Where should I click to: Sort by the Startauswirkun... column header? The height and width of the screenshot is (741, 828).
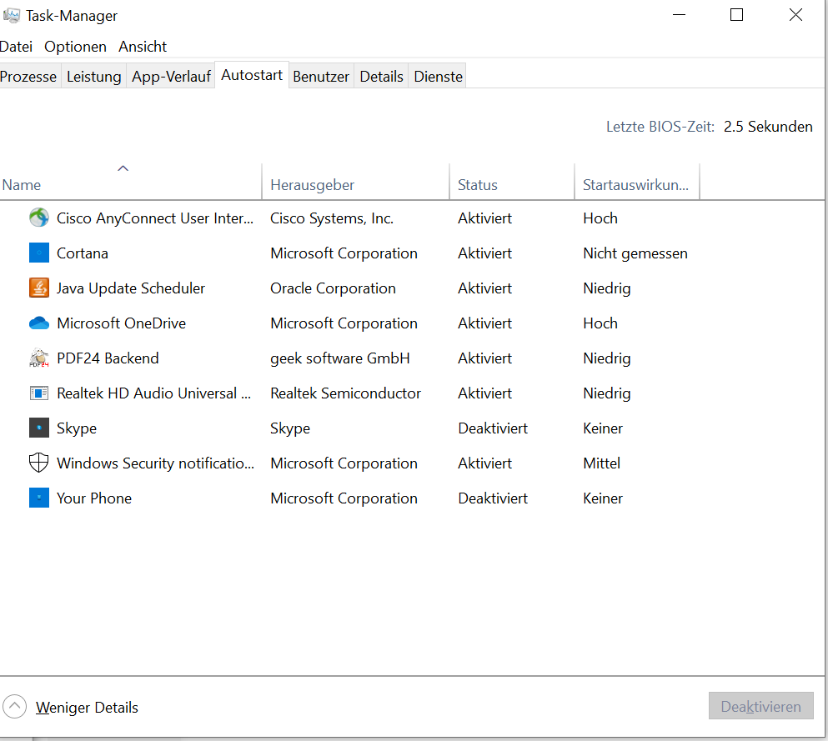pos(637,181)
